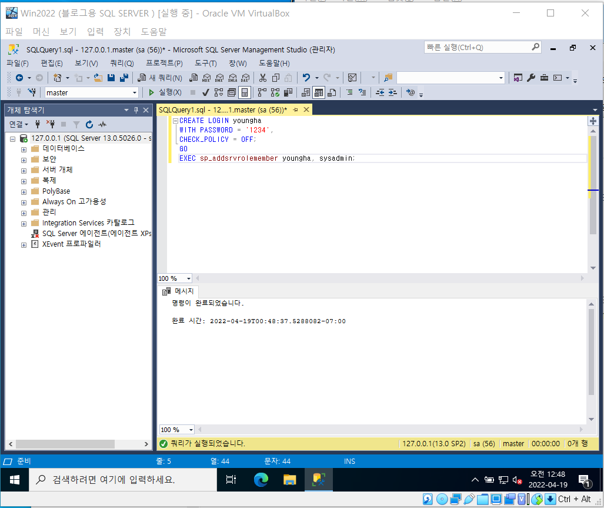This screenshot has width=604, height=508.
Task: Expand the 보안 folder node
Action: [24, 160]
